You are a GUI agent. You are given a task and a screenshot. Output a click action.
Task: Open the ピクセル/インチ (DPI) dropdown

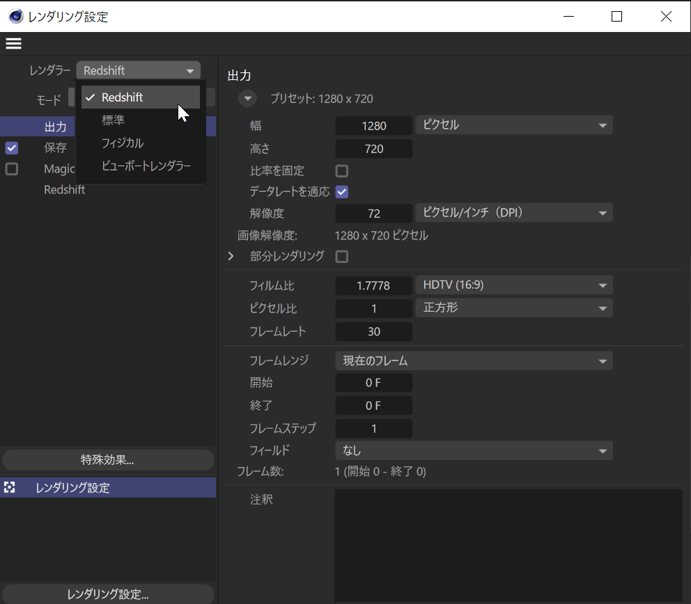(x=514, y=213)
